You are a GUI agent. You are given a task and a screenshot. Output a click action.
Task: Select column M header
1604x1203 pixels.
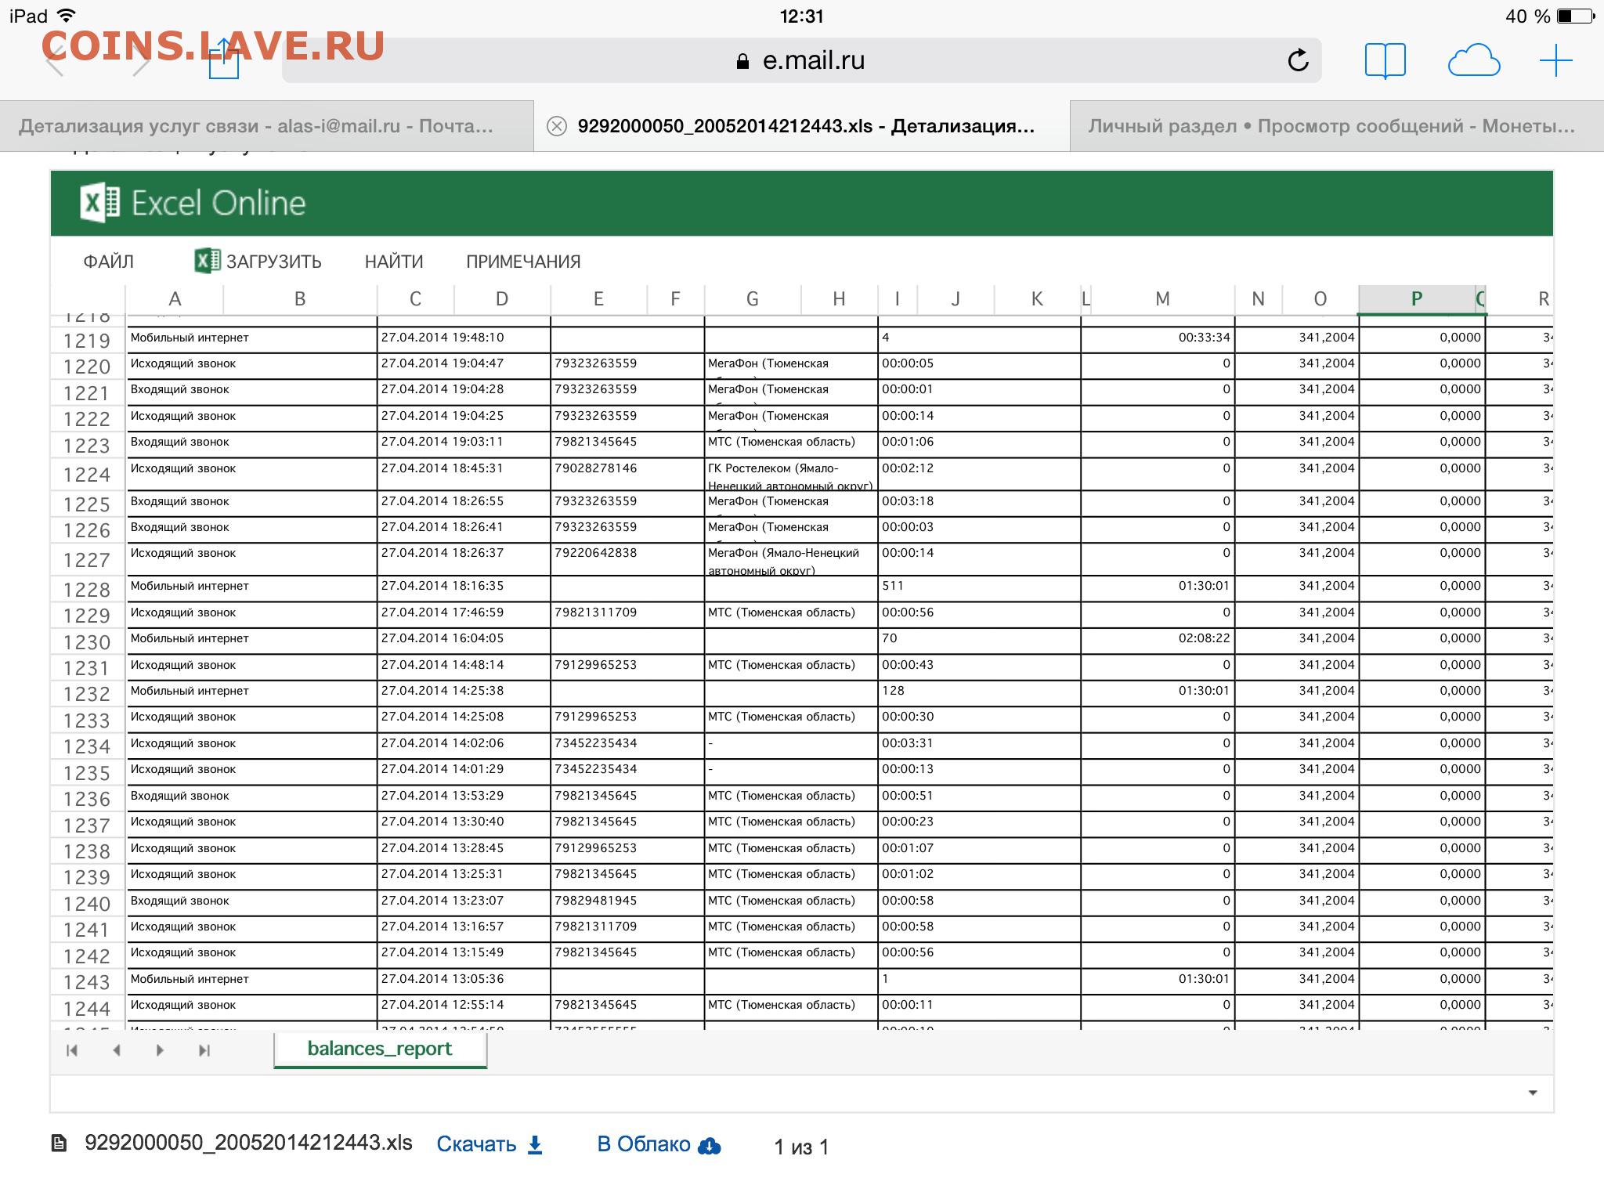tap(1162, 299)
